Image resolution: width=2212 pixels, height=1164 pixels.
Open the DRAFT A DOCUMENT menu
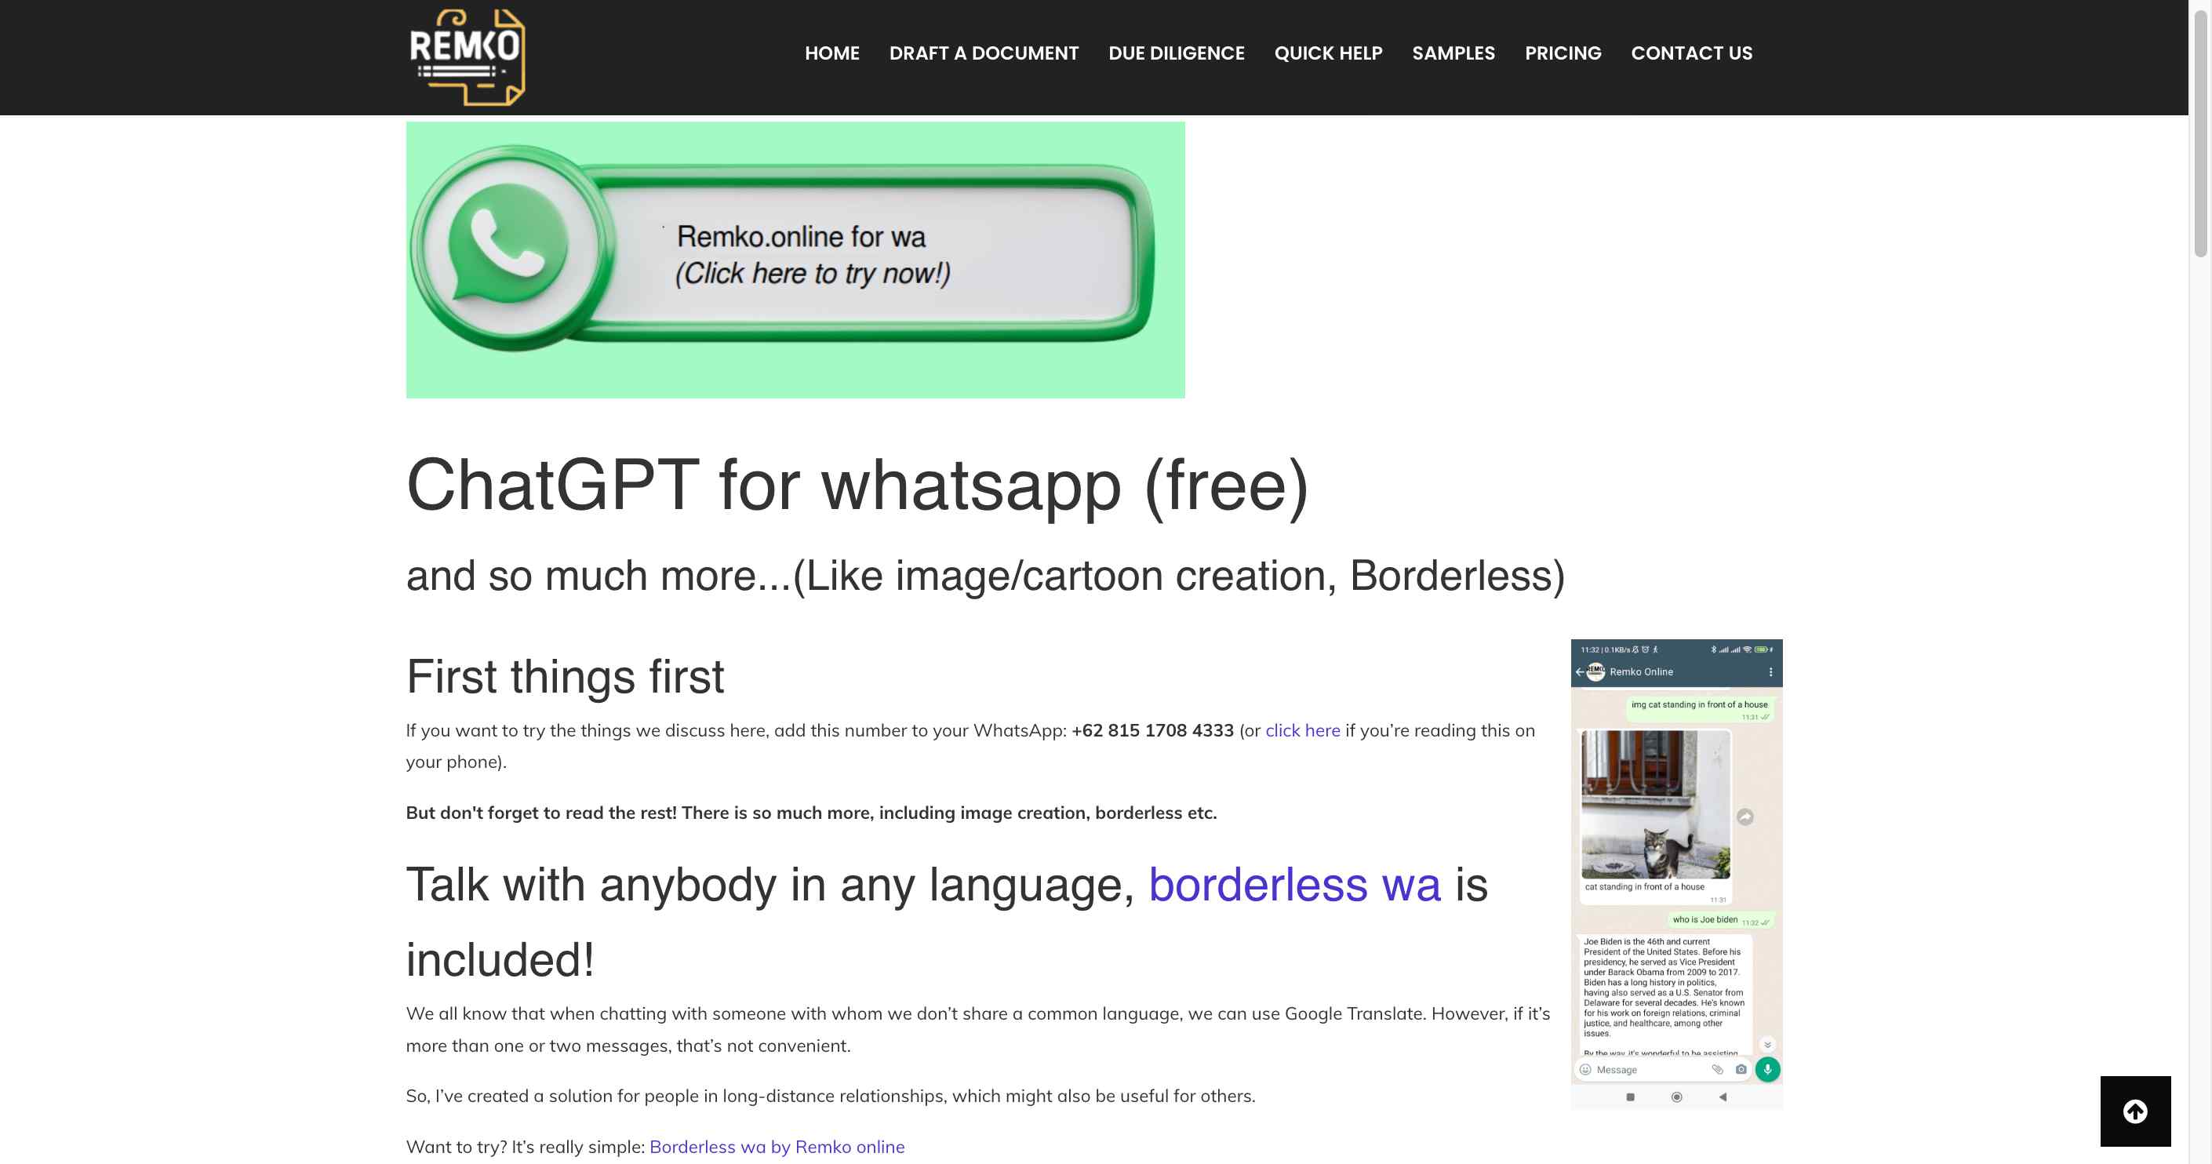coord(983,53)
